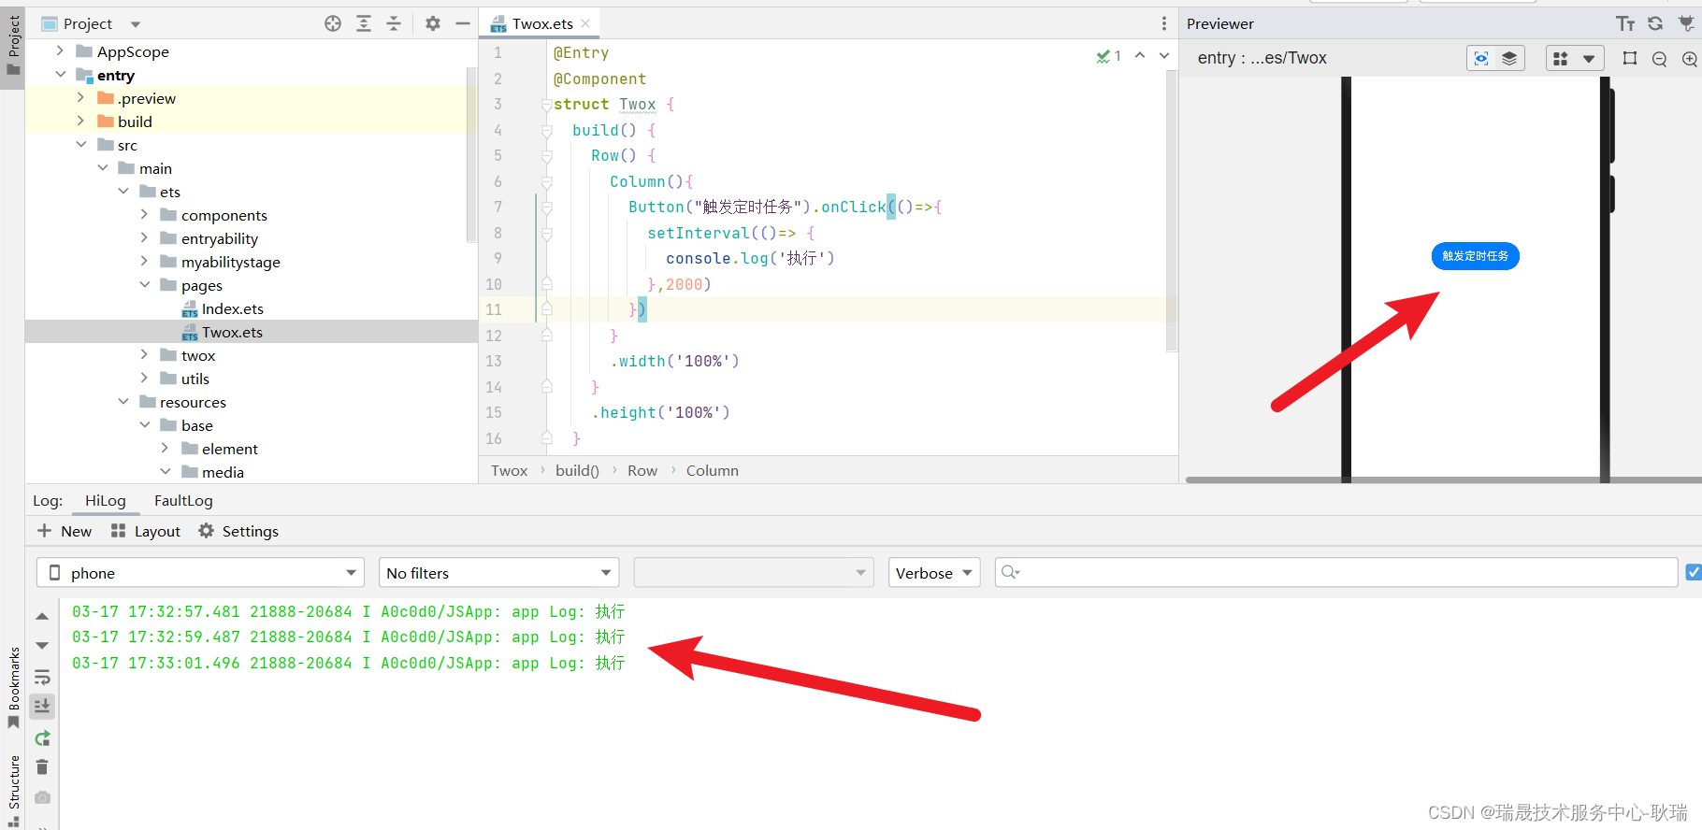The width and height of the screenshot is (1702, 830).
Task: Click the Row breadcrumb
Action: pos(642,470)
